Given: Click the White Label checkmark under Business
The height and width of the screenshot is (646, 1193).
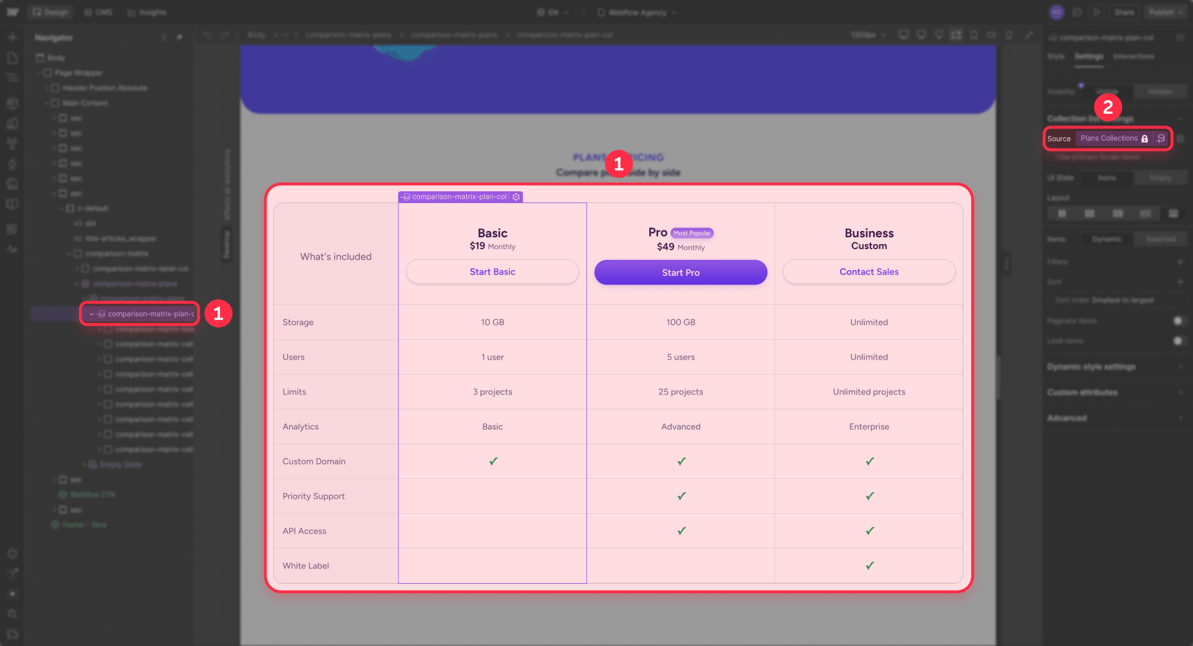Looking at the screenshot, I should 870,566.
